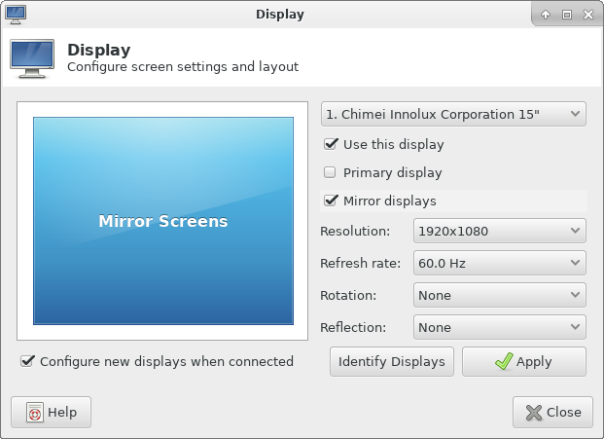Screen dimensions: 604x439
Task: Click the shade/roll-up window title bar button
Action: 546,15
